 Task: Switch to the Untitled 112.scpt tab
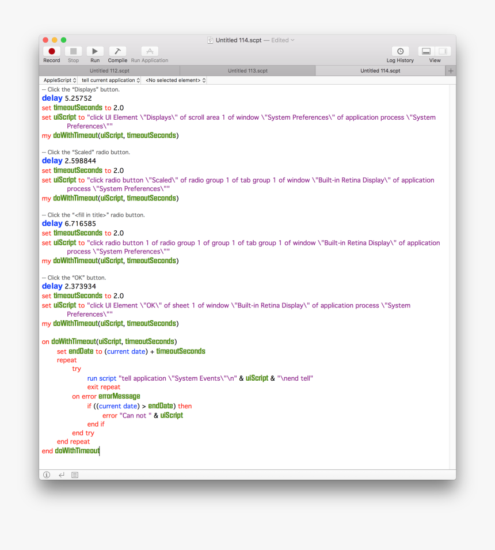tap(109, 70)
